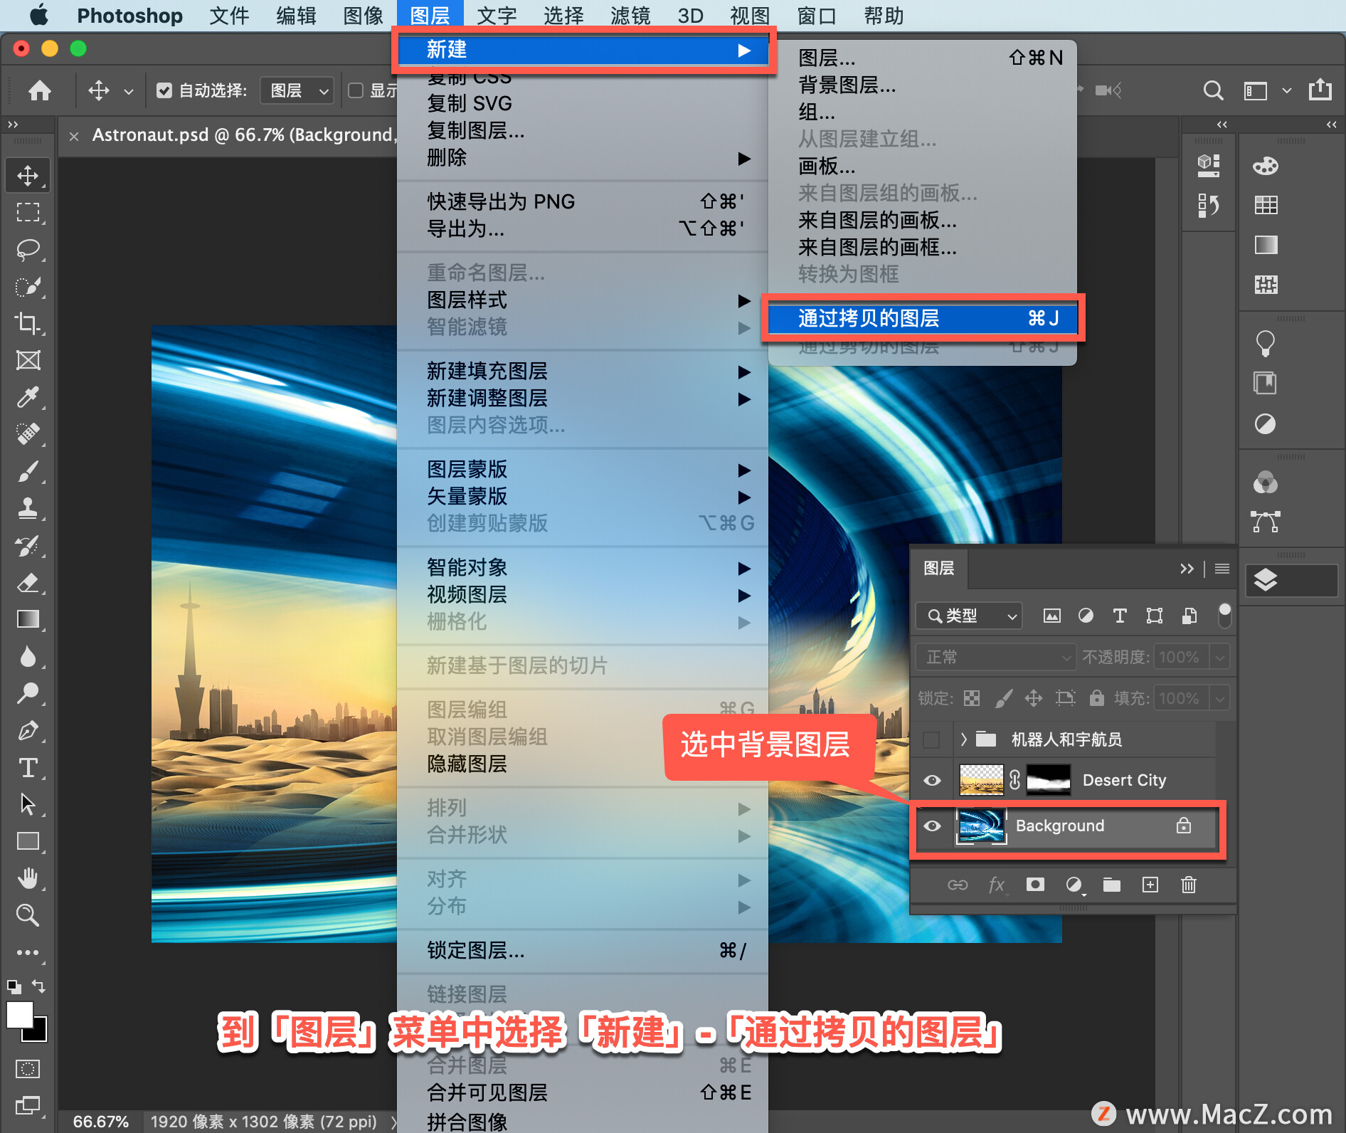The width and height of the screenshot is (1346, 1133).
Task: Open the 滤镜 menu in menu bar
Action: pyautogui.click(x=630, y=16)
